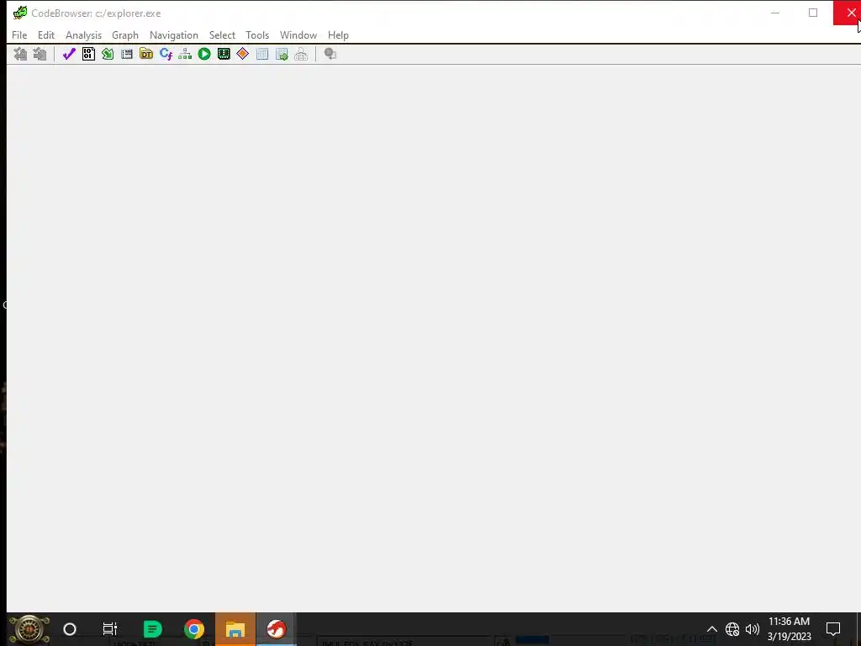The image size is (861, 646).
Task: Click the purple checkmark toolbar icon
Action: 69,54
